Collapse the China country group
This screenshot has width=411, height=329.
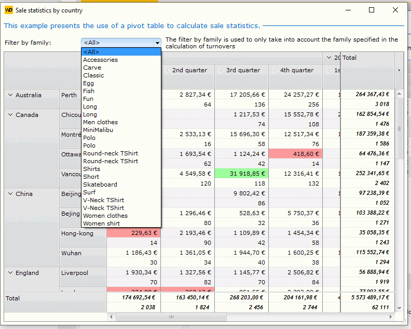(10, 194)
